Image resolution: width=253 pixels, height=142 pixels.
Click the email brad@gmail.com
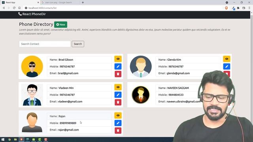coord(68,73)
